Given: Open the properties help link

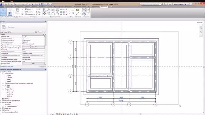Looking at the screenshot, I should [x=7, y=66].
